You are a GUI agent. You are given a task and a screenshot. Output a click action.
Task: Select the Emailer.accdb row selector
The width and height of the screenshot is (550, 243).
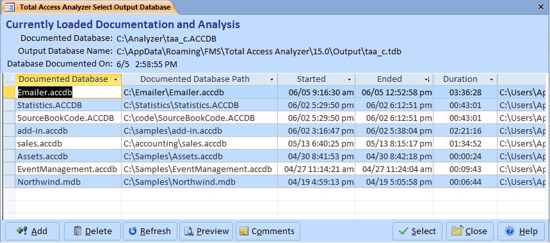pos(9,92)
